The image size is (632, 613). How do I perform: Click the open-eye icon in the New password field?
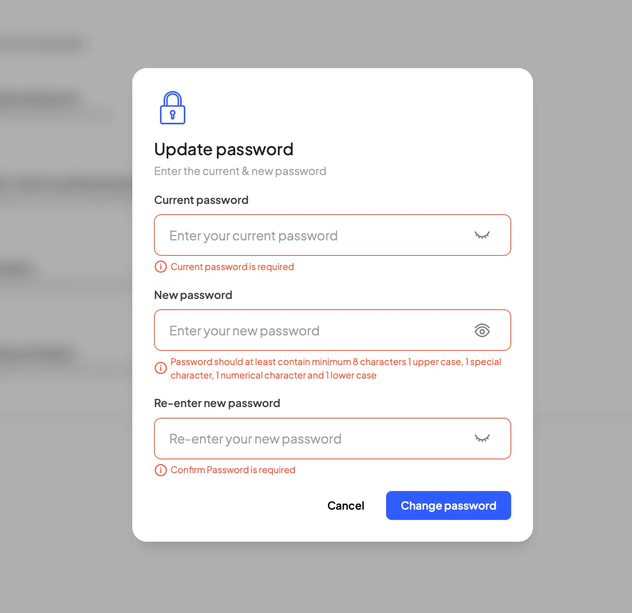482,330
